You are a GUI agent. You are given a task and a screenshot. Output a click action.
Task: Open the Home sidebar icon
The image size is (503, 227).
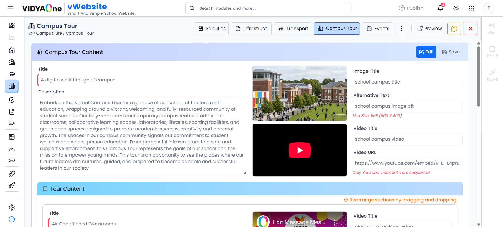point(12,50)
